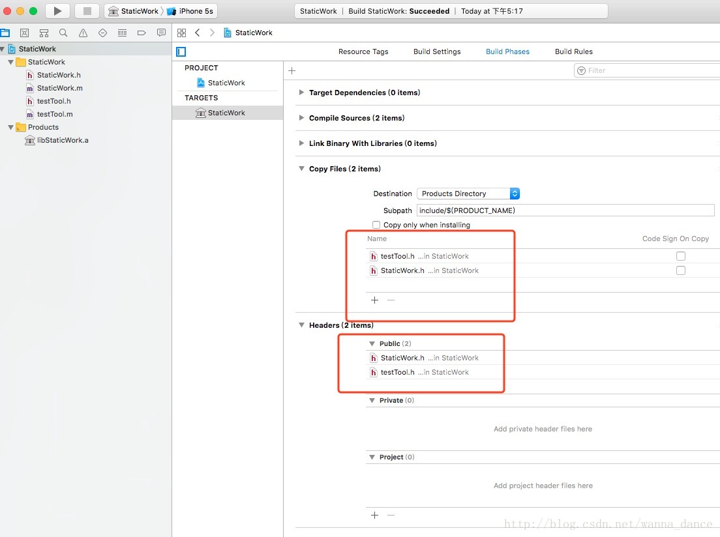
Task: Choose the iPhone 5s run destination
Action: (190, 11)
